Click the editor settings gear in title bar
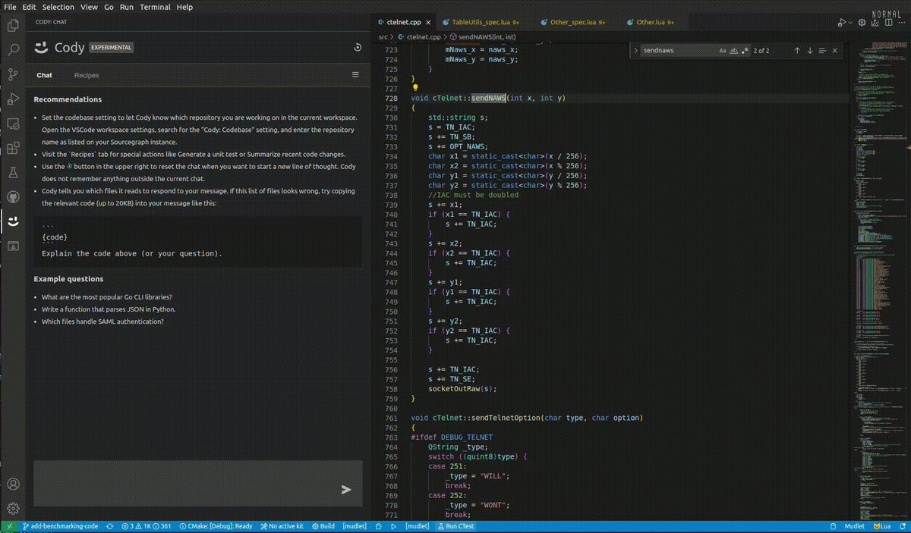The image size is (911, 533). tap(862, 23)
